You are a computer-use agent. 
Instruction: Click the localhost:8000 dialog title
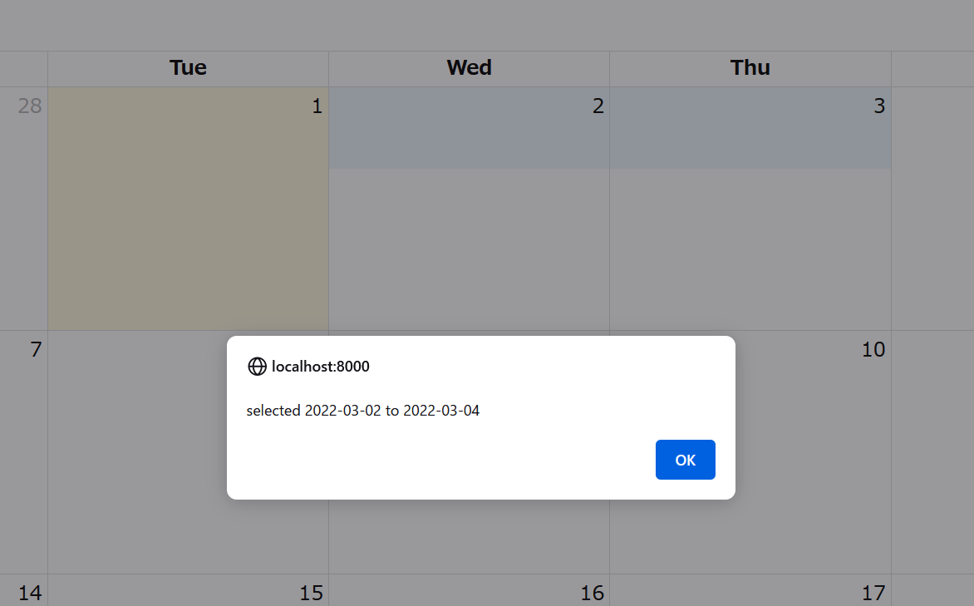(321, 367)
